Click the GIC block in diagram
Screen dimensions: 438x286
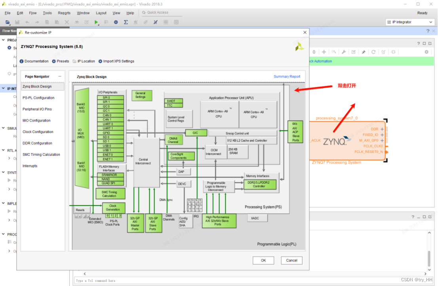[x=196, y=133]
